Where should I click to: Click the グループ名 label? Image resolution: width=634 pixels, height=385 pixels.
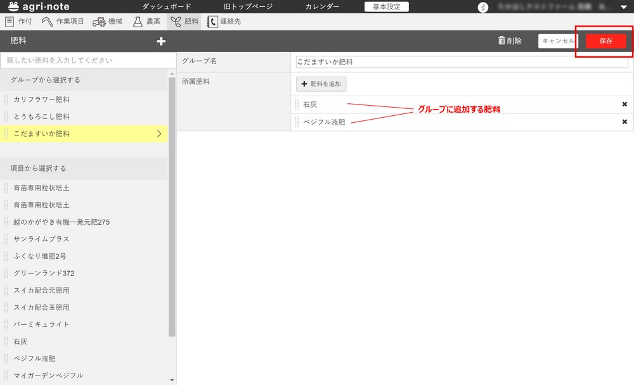tap(199, 61)
